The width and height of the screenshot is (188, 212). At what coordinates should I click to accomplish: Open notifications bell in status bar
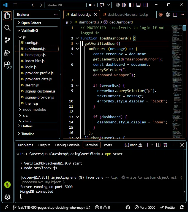(182, 207)
